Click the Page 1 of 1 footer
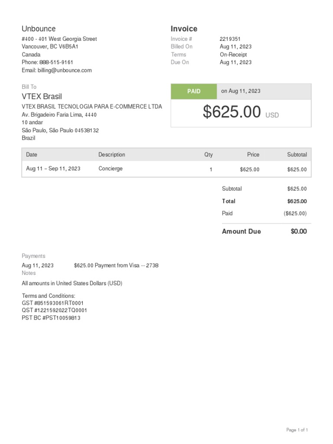 (x=297, y=430)
